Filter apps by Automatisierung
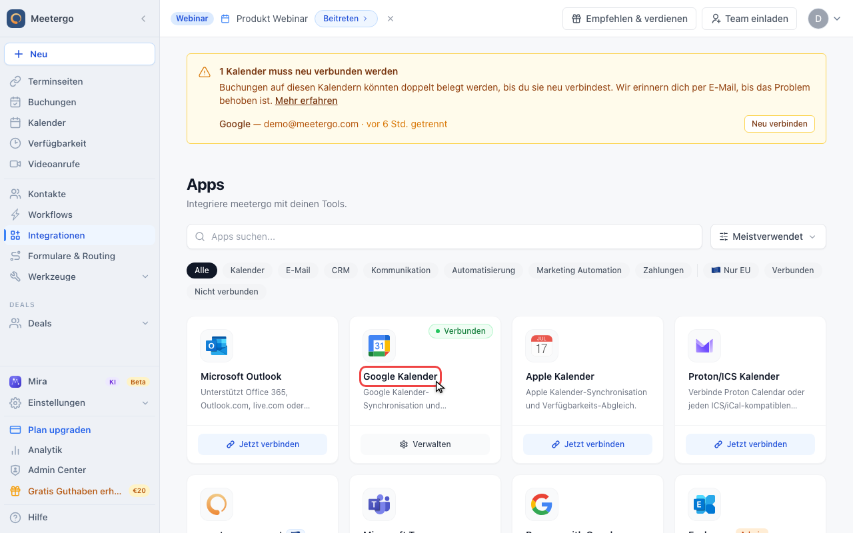 pos(484,270)
